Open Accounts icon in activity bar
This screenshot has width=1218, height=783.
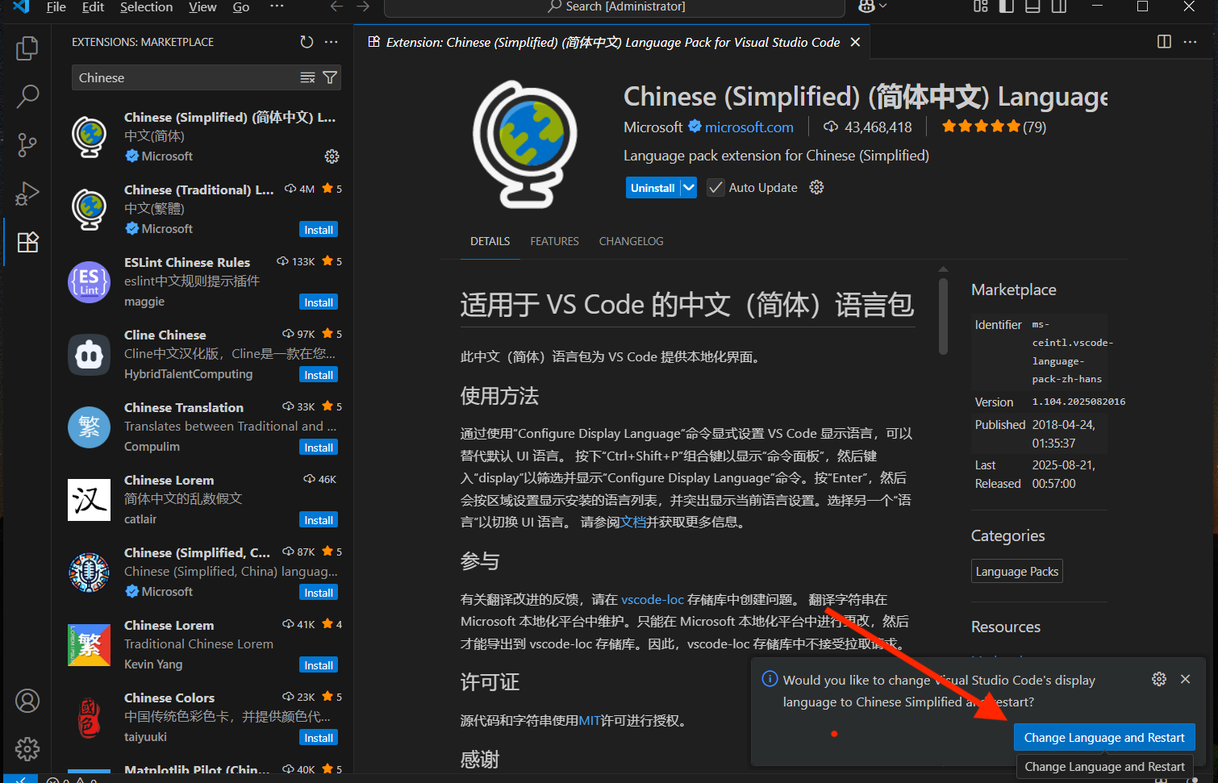[x=27, y=701]
